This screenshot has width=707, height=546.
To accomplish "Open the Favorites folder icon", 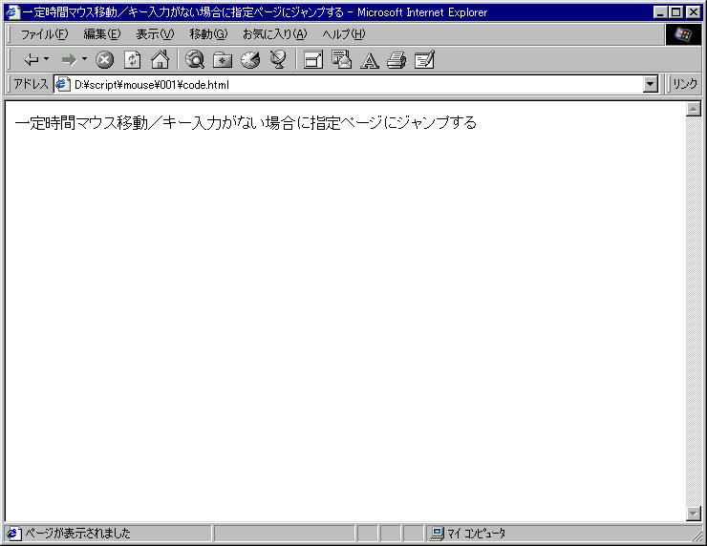I will pos(223,59).
